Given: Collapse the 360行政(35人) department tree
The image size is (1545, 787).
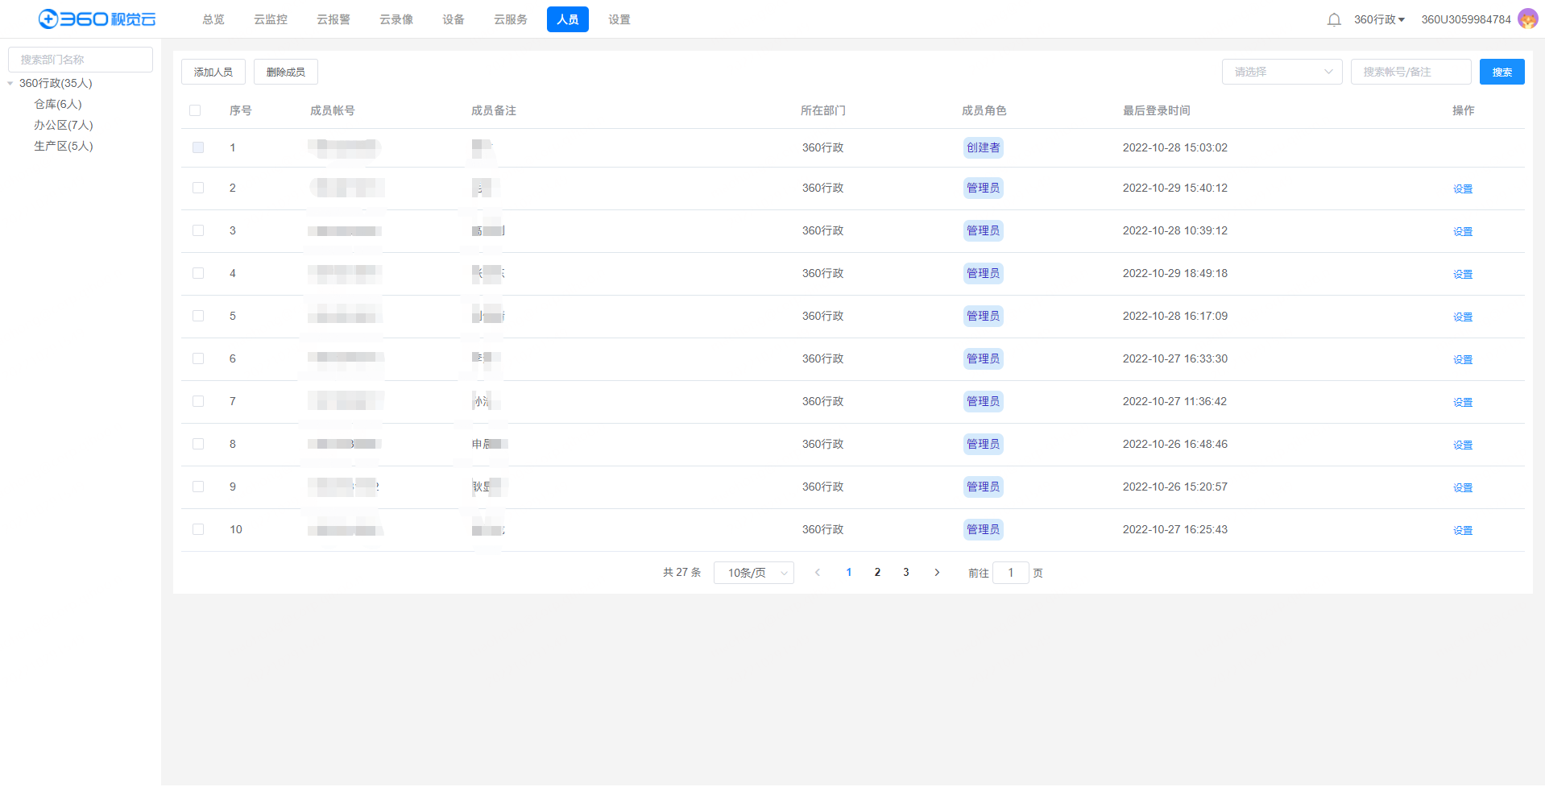Looking at the screenshot, I should [10, 84].
